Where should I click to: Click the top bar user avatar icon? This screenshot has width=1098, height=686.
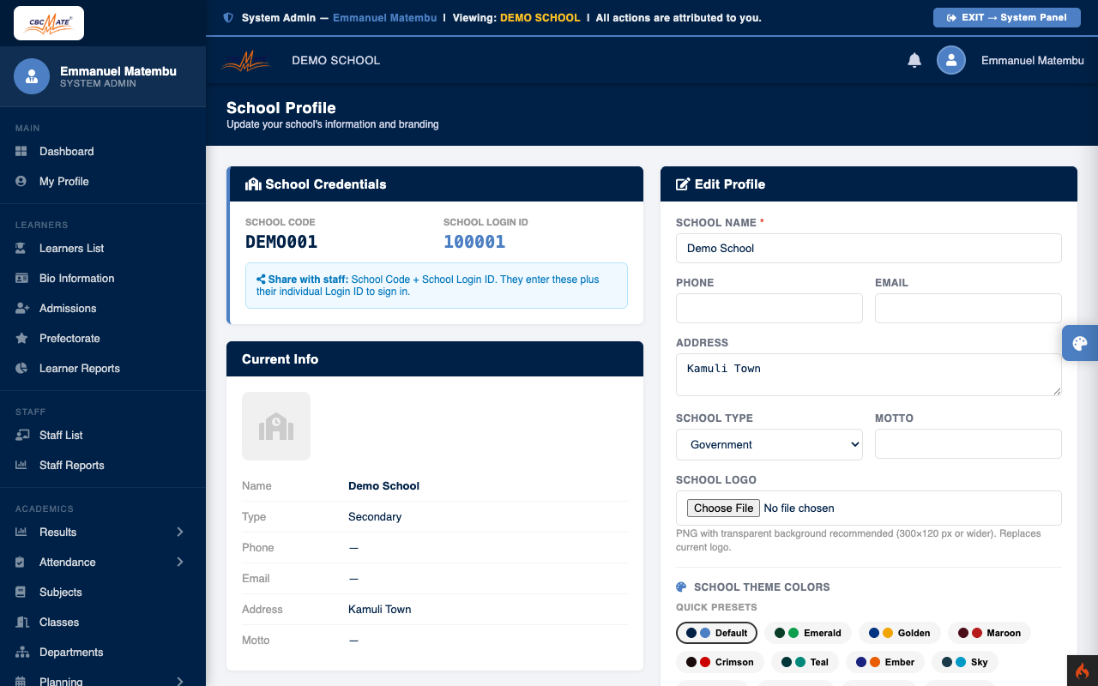click(x=951, y=60)
